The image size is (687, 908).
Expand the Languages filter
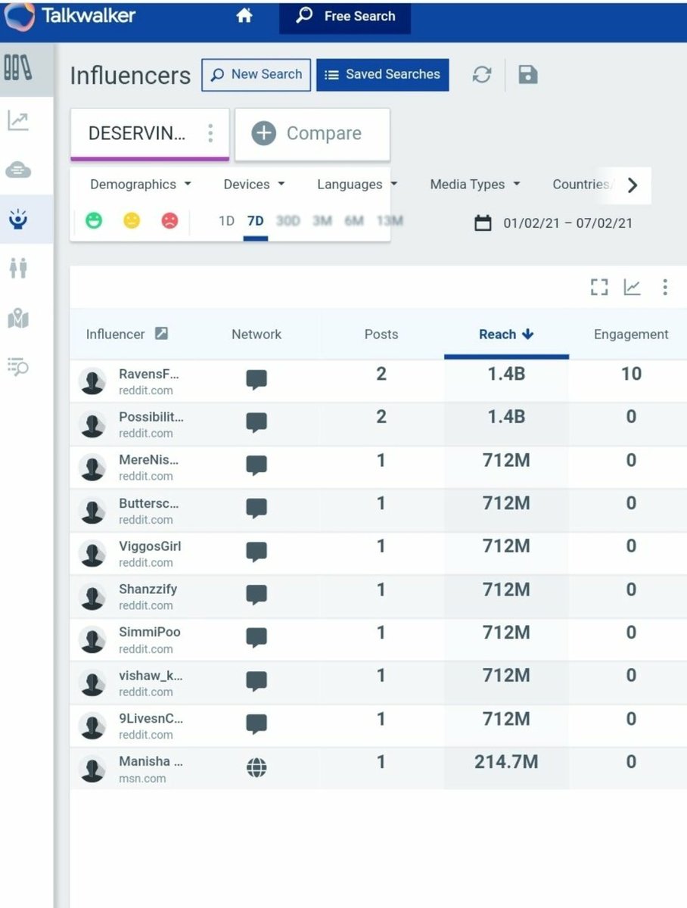[x=357, y=185]
